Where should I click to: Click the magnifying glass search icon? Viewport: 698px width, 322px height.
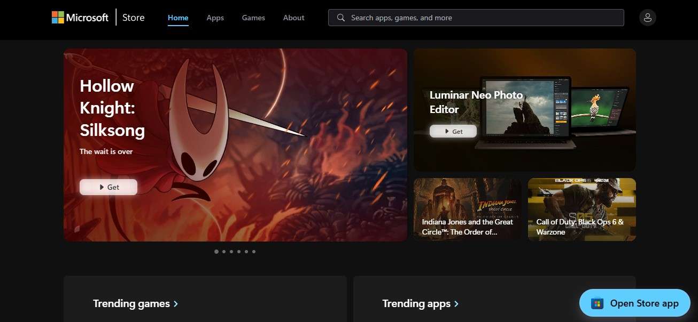click(x=341, y=18)
